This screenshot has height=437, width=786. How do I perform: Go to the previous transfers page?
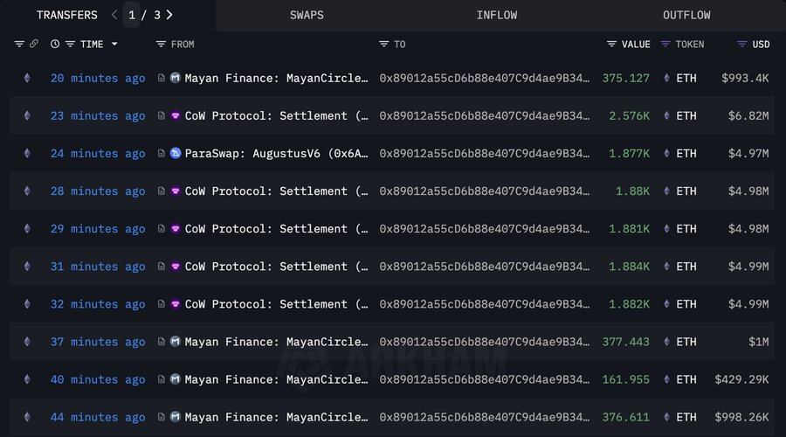coord(114,15)
